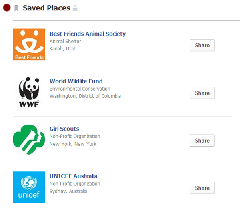
Task: Click the Environmental Conservation category text
Action: (80, 89)
